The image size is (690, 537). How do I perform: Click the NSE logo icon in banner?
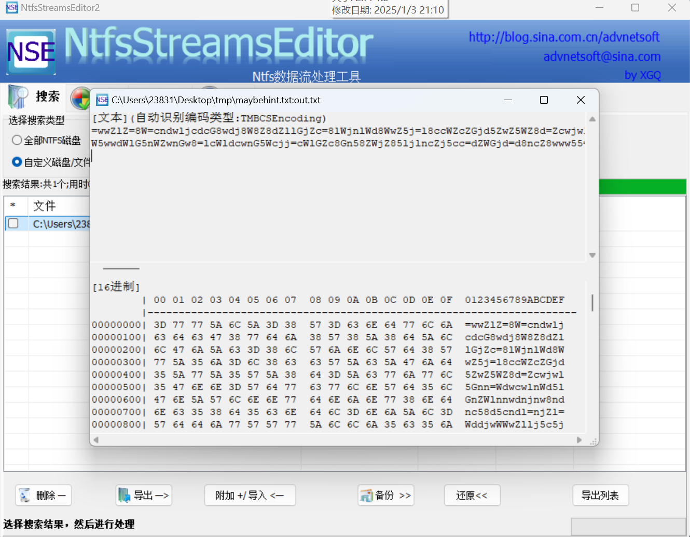point(31,52)
